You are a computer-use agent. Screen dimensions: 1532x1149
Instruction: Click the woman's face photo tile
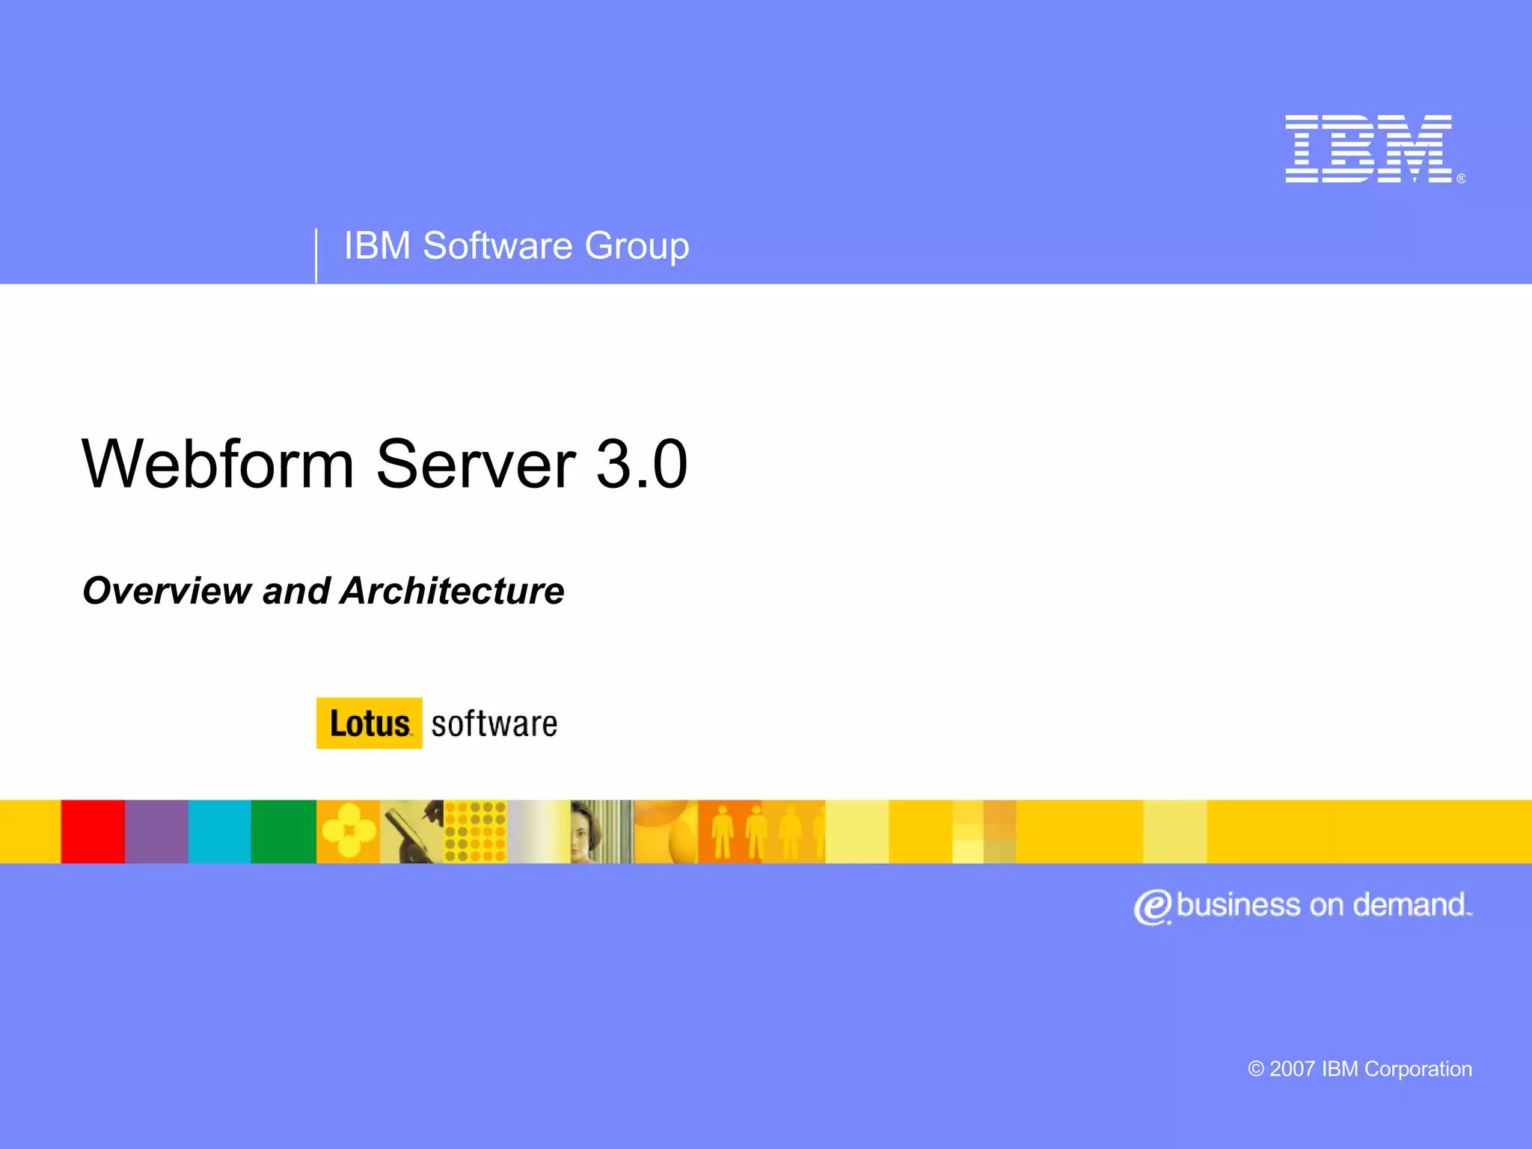pos(591,831)
